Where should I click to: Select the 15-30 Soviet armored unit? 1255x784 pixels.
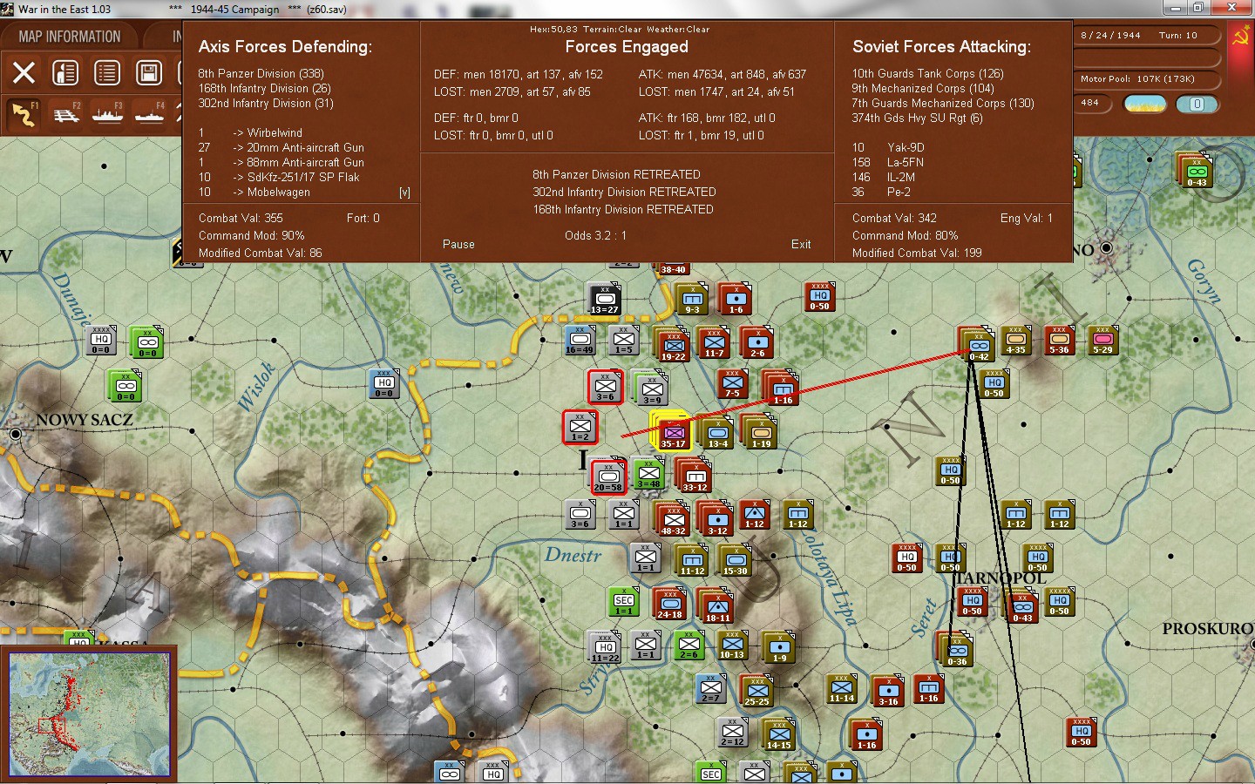(735, 560)
